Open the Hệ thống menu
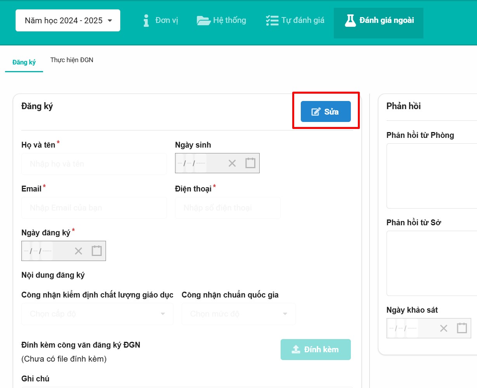This screenshot has width=477, height=388. click(x=222, y=20)
